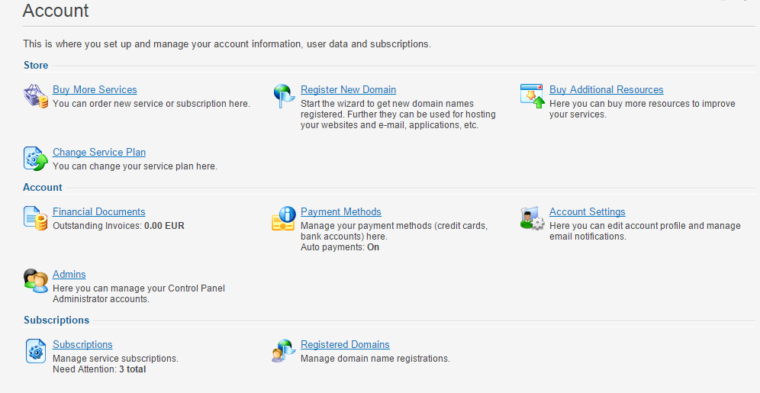Image resolution: width=760 pixels, height=393 pixels.
Task: Click the gear Change Service Plan icon
Action: click(36, 159)
